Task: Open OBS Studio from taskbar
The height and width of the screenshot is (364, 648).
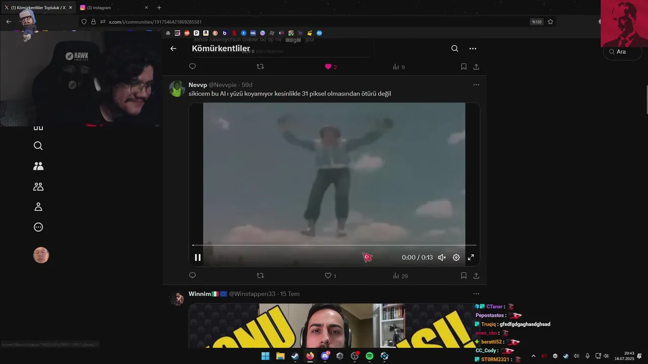Action: [x=355, y=356]
